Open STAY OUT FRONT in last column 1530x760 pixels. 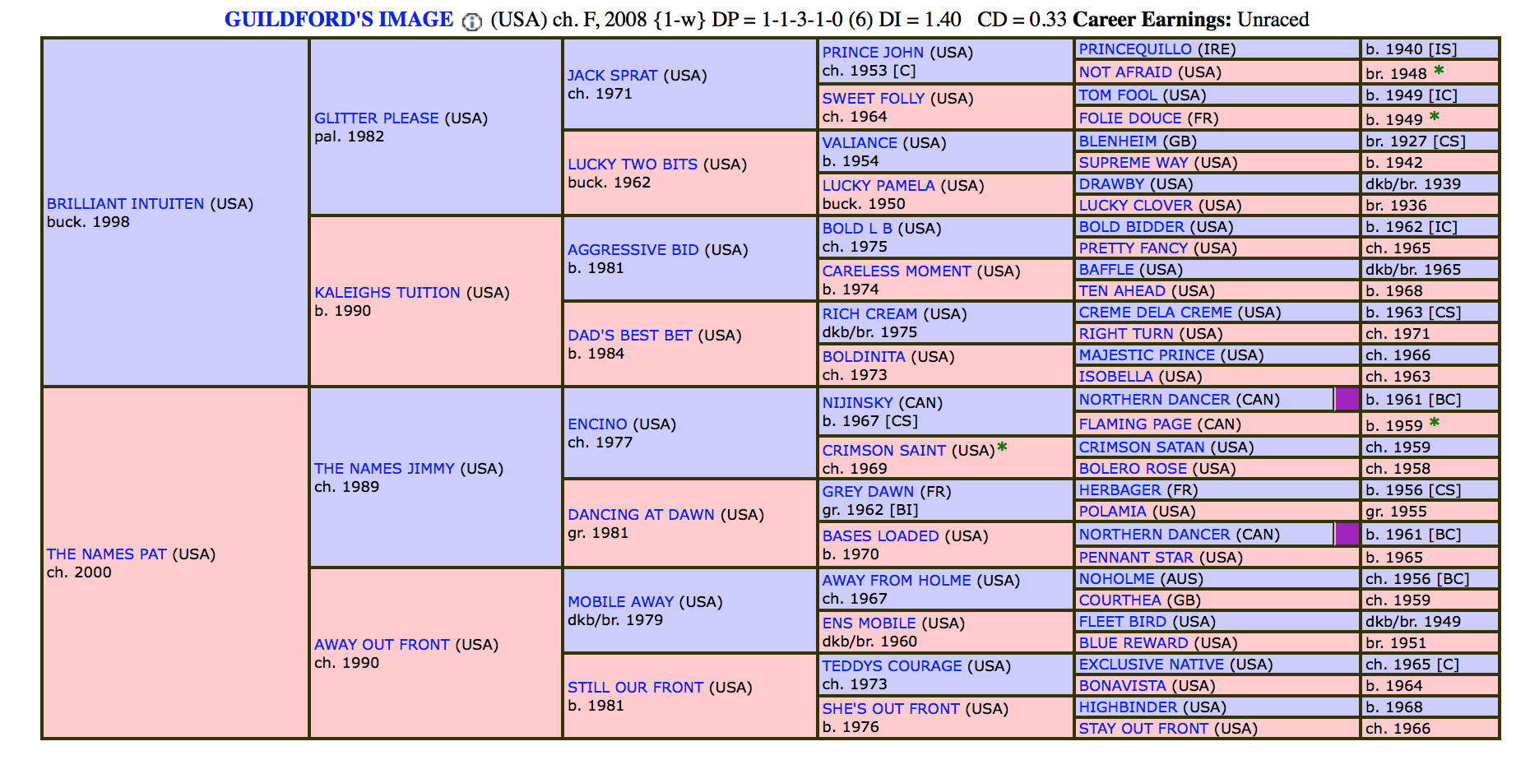click(1143, 729)
